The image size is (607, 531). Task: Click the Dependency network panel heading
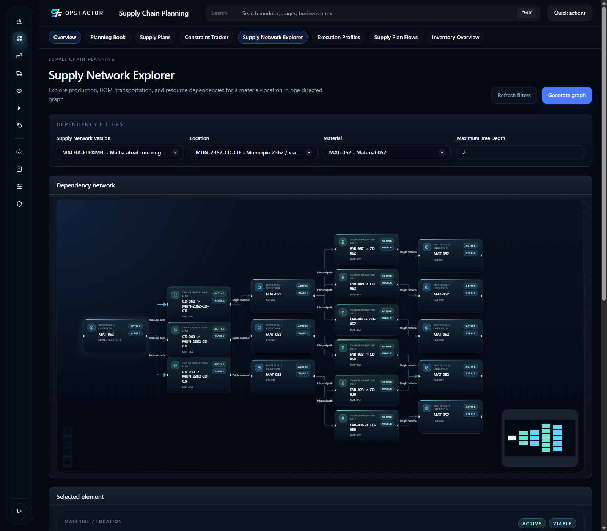pos(86,185)
